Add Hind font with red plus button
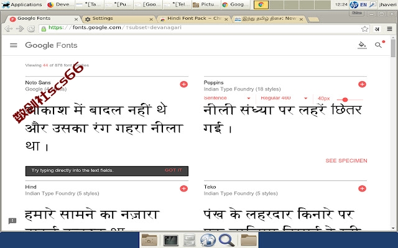398x248 pixels. tap(184, 188)
